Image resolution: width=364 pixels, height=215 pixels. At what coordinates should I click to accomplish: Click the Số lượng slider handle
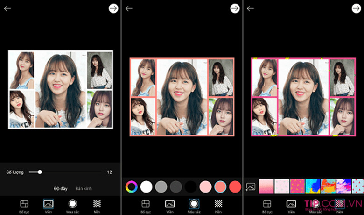(40, 172)
